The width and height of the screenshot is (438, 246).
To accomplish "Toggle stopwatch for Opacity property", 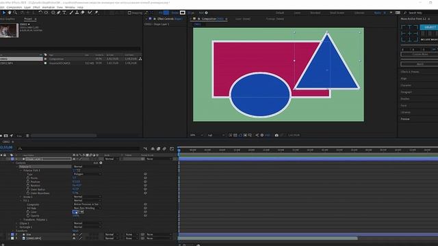I will coord(28,216).
